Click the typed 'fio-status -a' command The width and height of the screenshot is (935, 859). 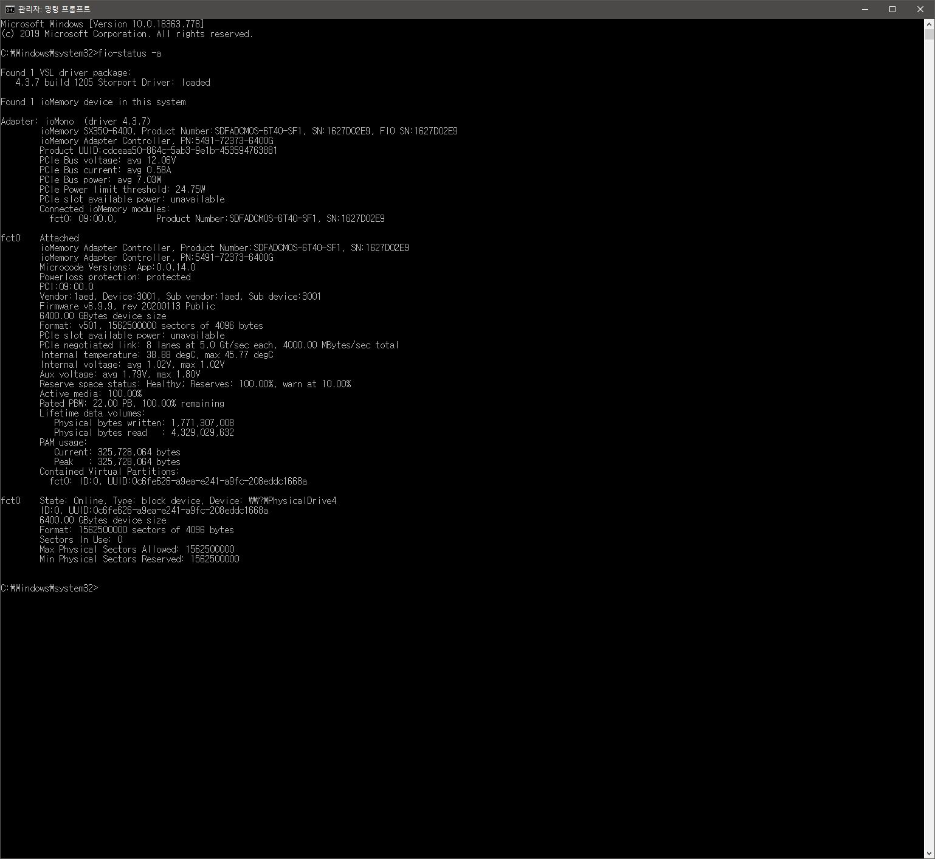(129, 53)
